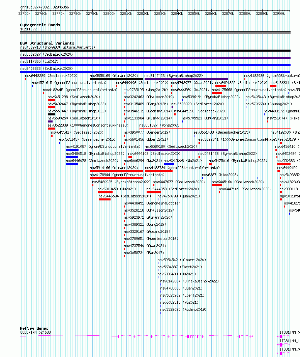Open nsv5480925 ByrskaBishop2022 label
The image size is (300, 357).
pos(121,182)
